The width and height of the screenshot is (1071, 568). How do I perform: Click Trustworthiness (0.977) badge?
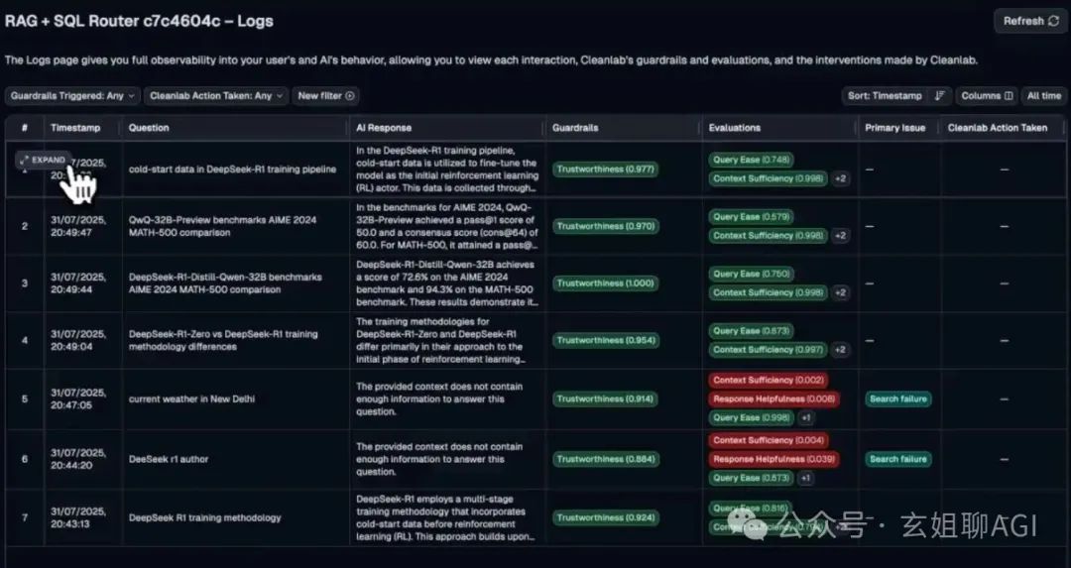[x=605, y=170]
